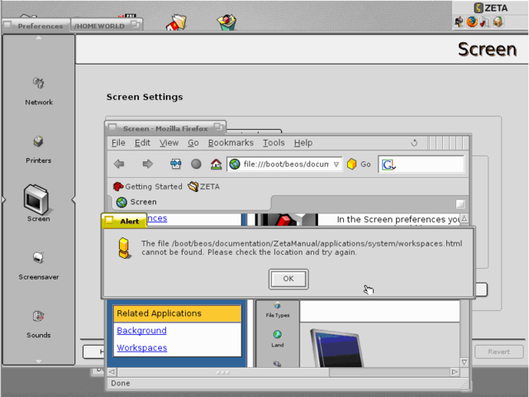This screenshot has width=529, height=397.
Task: Click the Go button beside the address bar
Action: [x=358, y=165]
